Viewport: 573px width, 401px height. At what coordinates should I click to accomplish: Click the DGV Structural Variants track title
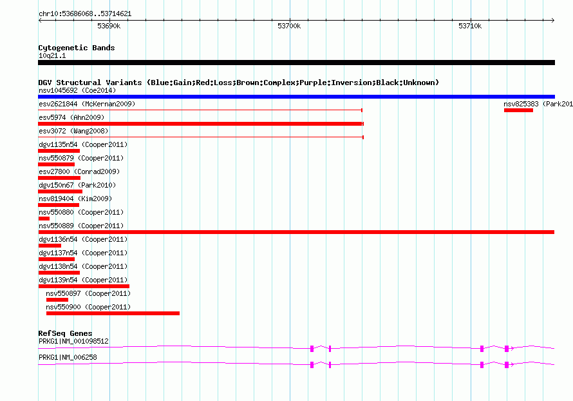[239, 83]
